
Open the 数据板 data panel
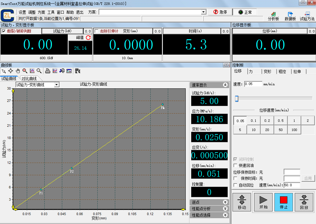coord(290,16)
